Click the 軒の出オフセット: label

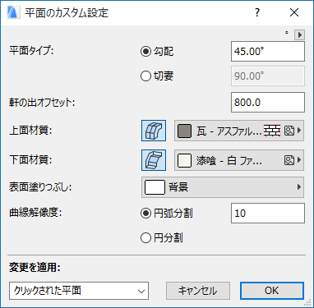tap(42, 103)
